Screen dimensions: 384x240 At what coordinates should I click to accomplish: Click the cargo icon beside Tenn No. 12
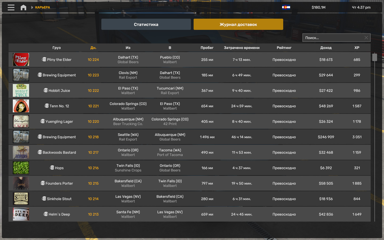tap(47, 106)
